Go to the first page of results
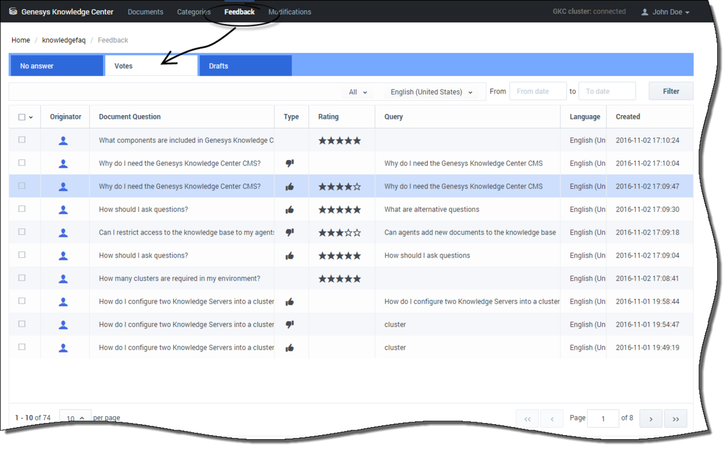Viewport: 727px width, 449px height. [527, 419]
